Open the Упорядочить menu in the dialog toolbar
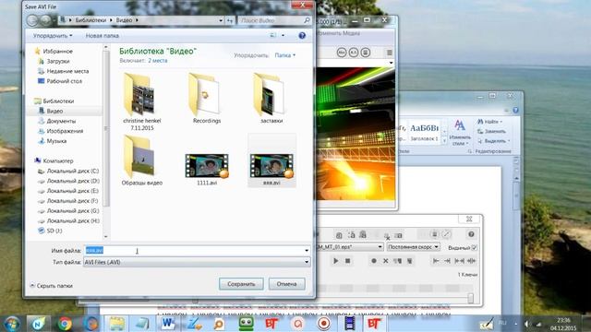 (53, 36)
